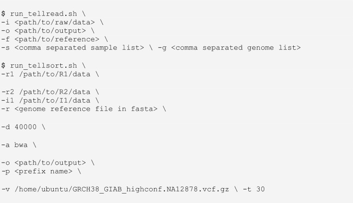The image size is (353, 203).
Task: Click the -t 30 thread option
Action: [254, 189]
